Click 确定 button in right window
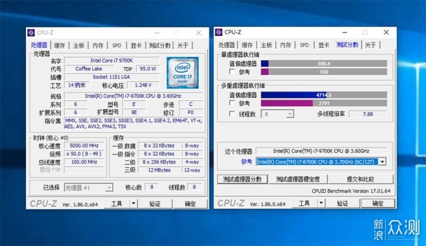 coord(377,203)
